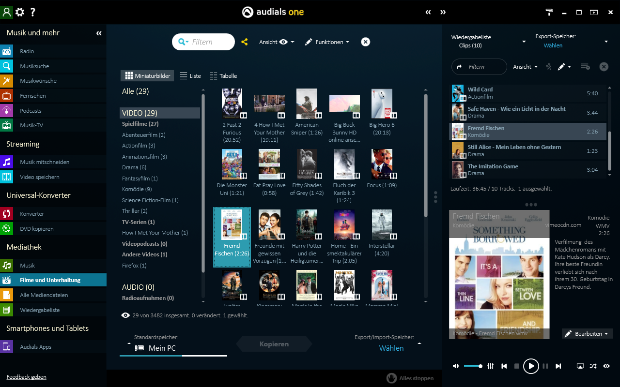Click the navigate-forward double arrow

click(443, 12)
